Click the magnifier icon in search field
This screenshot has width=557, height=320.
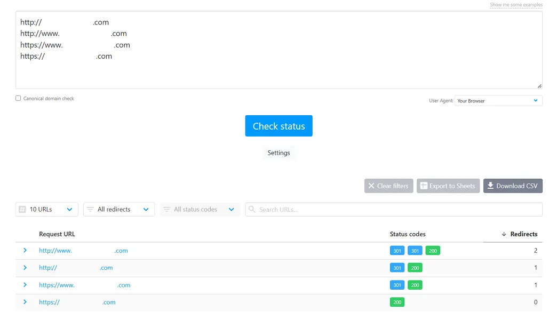[x=252, y=209]
